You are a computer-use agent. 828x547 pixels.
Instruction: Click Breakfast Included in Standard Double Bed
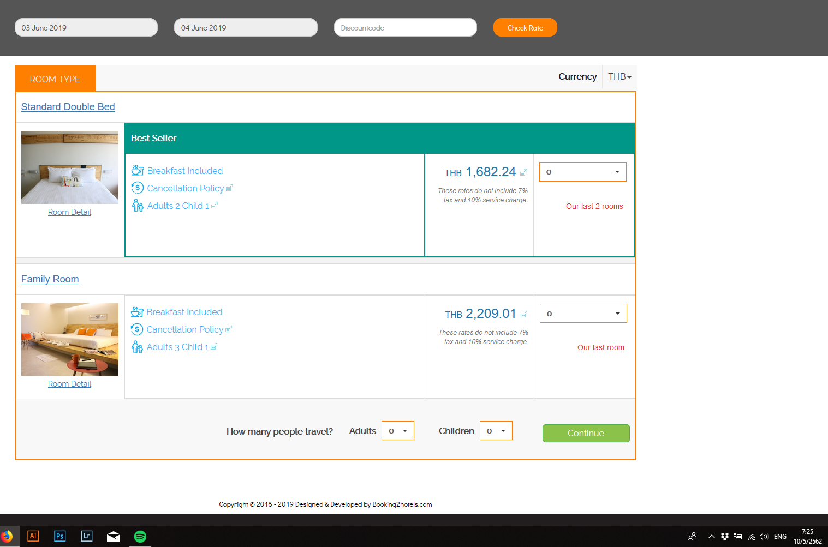[x=185, y=171]
